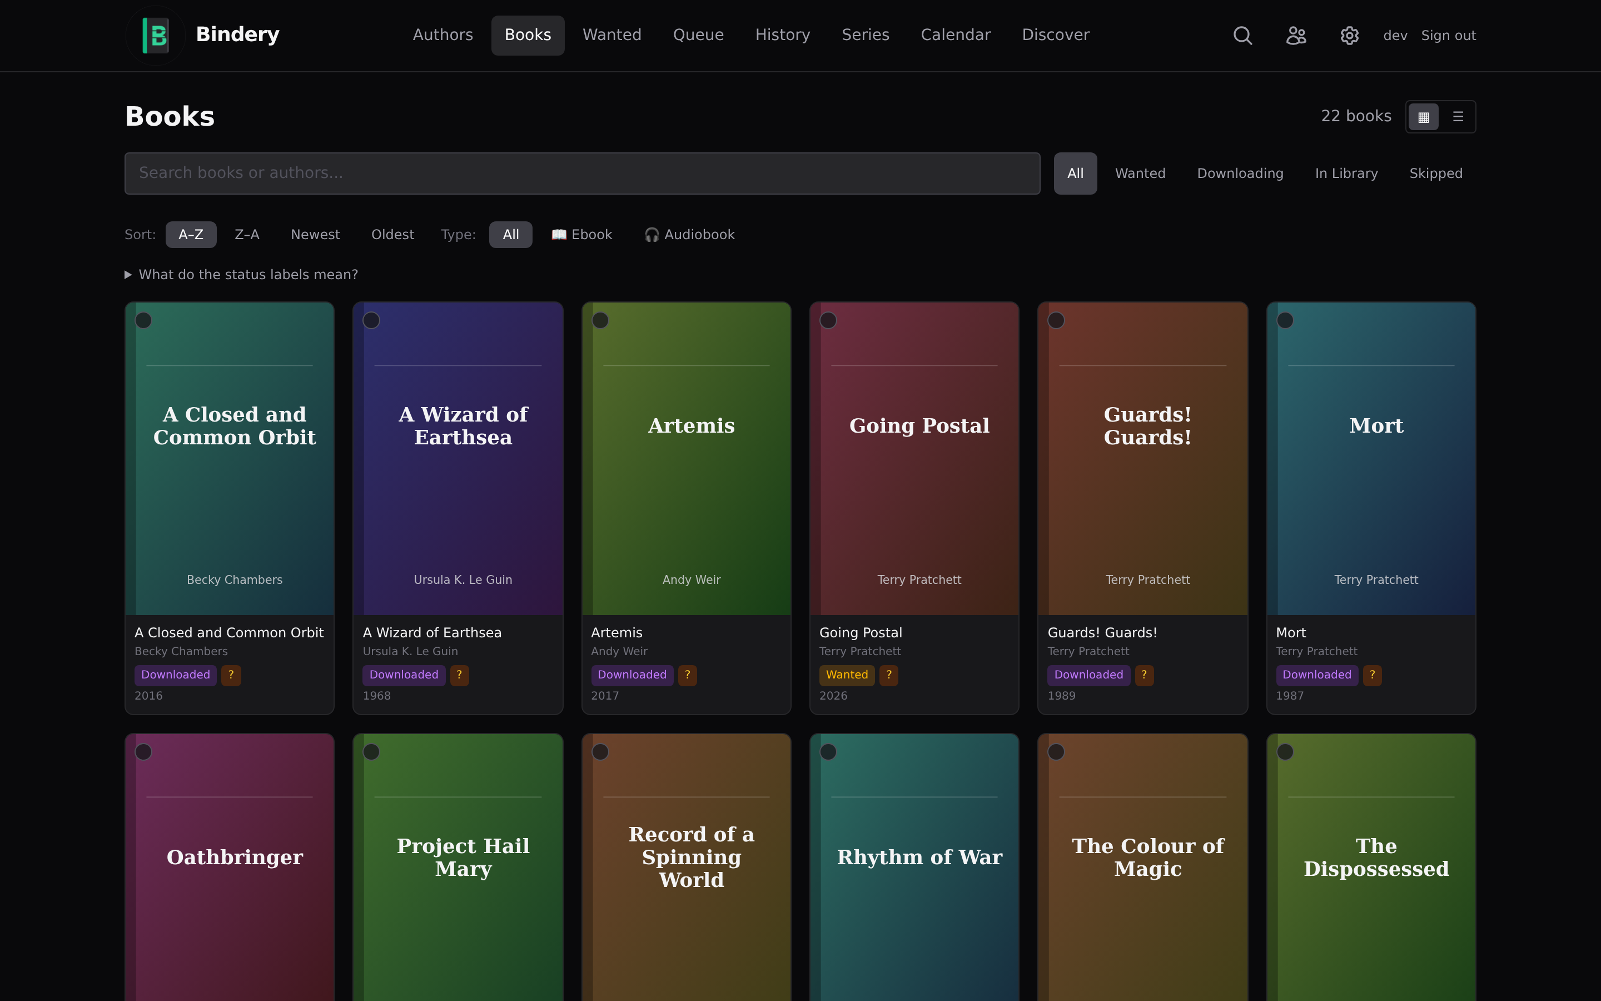This screenshot has height=1001, width=1601.
Task: Select The Dispossessed card checkbox
Action: coord(1285,752)
